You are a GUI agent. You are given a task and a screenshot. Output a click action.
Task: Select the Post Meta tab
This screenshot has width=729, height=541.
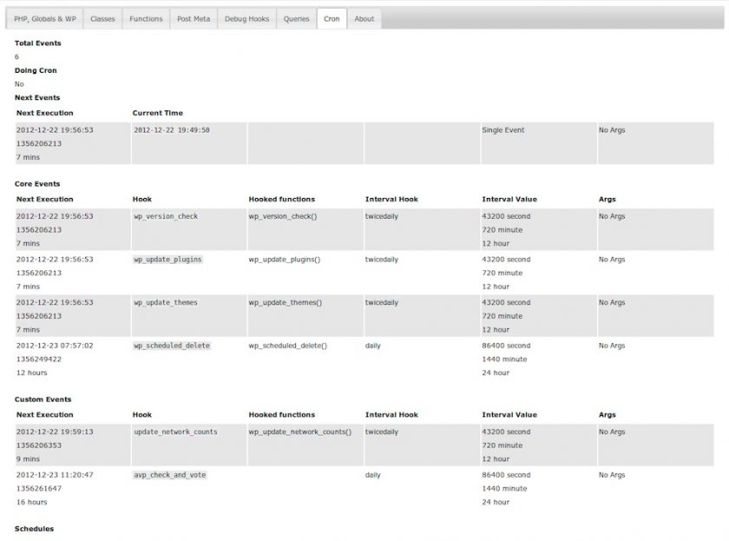[x=192, y=18]
